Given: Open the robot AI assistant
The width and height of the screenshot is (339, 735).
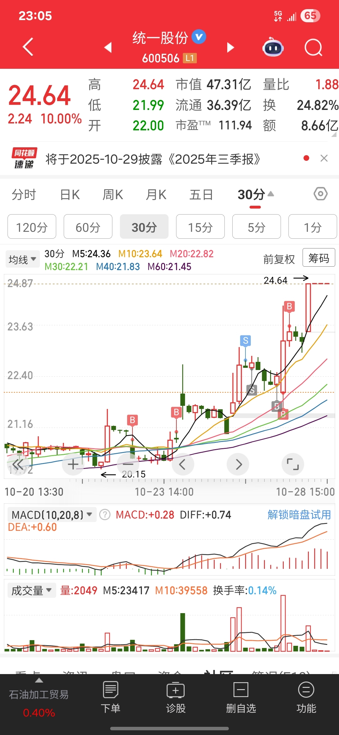Looking at the screenshot, I should [273, 47].
